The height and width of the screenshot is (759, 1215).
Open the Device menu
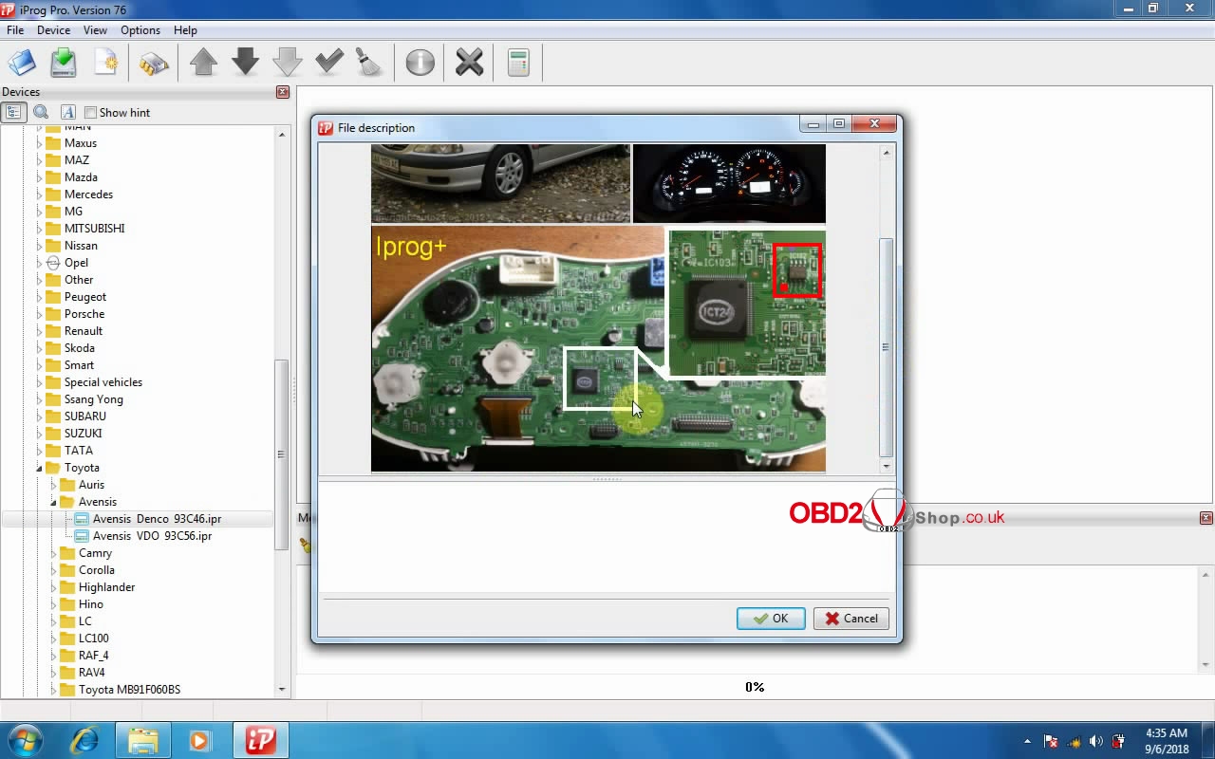[53, 30]
